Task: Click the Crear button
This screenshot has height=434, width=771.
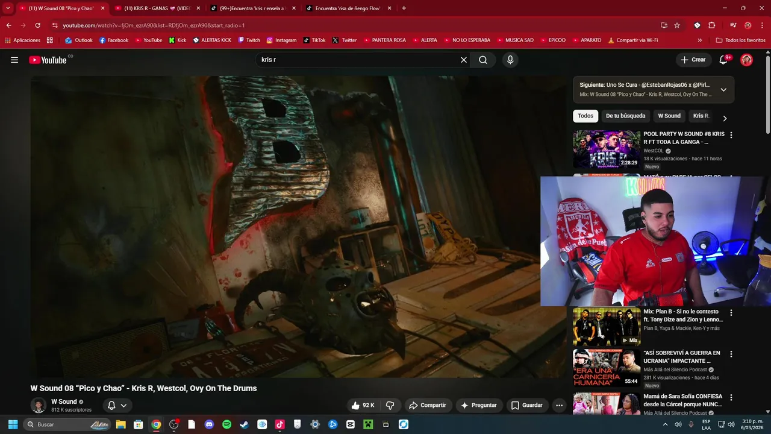Action: (x=693, y=60)
